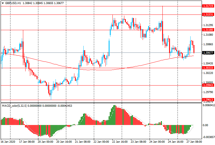The height and width of the screenshot is (145, 215).
Task: Click the 24 Jan 00:00 time label
Action: 157,142
